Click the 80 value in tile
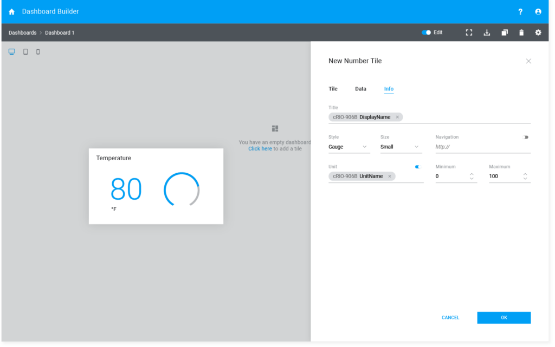555x347 pixels. point(126,189)
